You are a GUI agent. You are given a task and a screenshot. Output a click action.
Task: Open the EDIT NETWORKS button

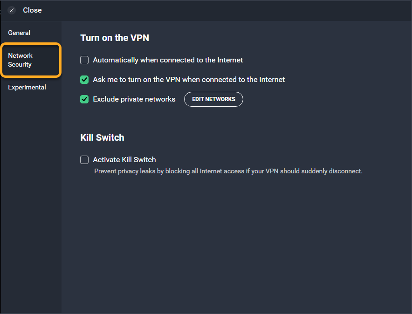click(213, 99)
